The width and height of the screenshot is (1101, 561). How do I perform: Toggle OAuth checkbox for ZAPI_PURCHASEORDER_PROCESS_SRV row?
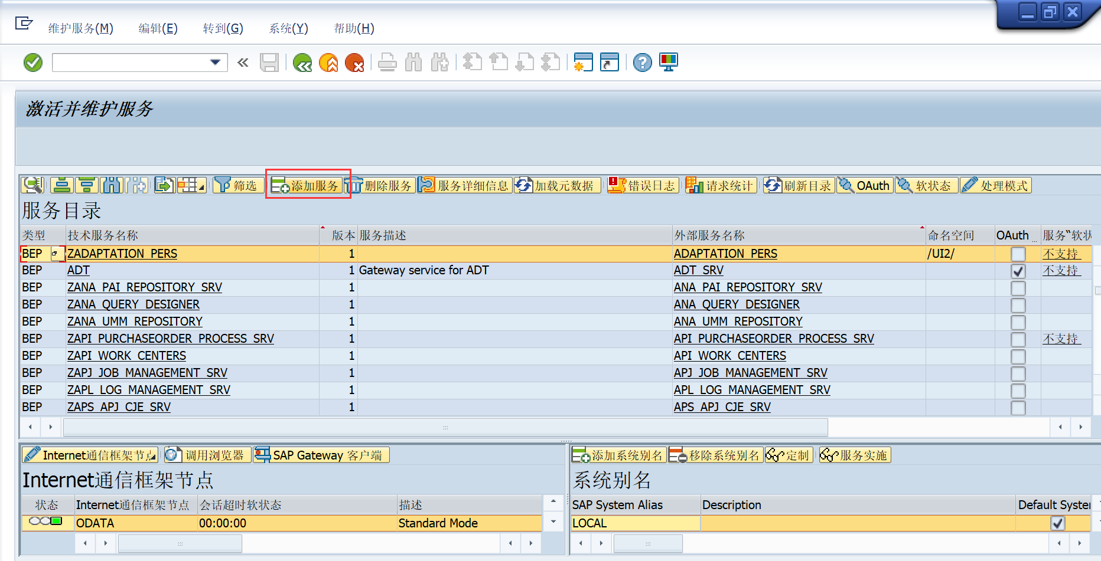pos(1018,340)
